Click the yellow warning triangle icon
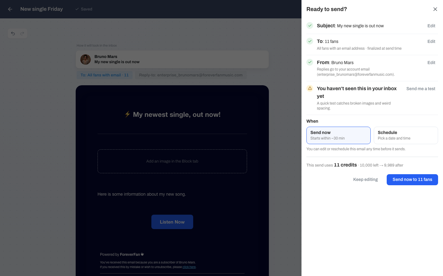 [x=310, y=88]
